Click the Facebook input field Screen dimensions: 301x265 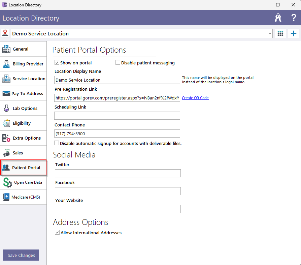(118, 191)
